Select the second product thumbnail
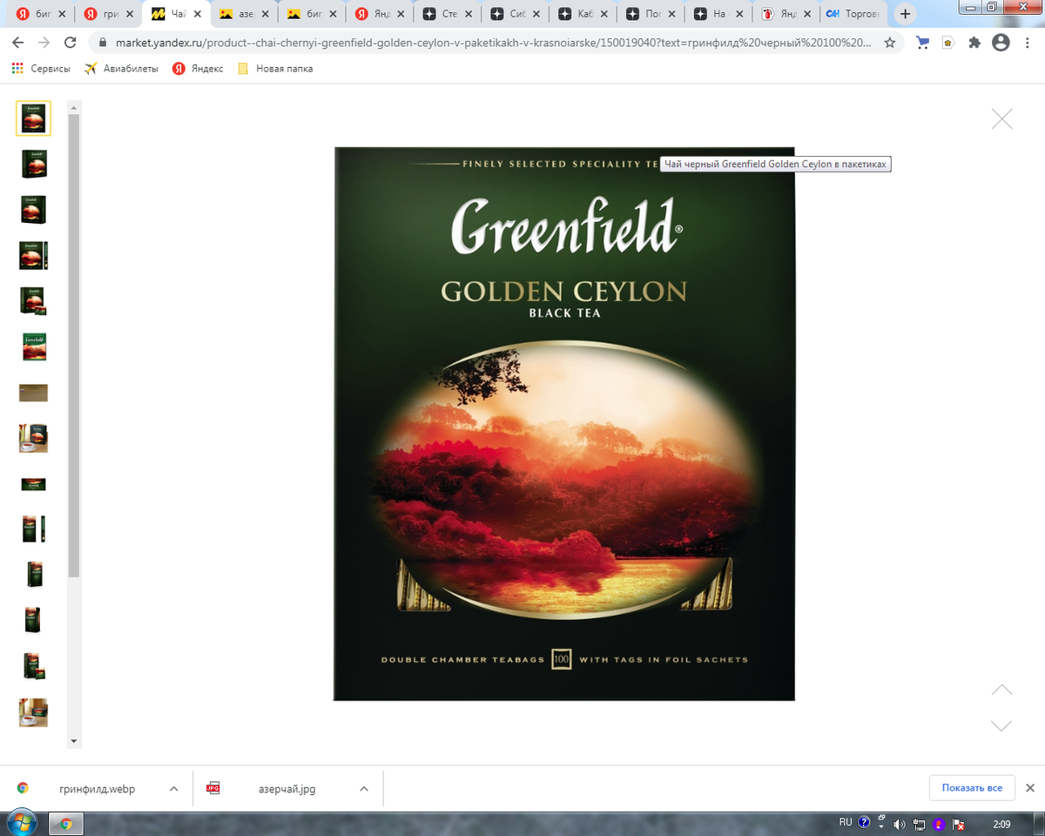The height and width of the screenshot is (836, 1045). [33, 164]
